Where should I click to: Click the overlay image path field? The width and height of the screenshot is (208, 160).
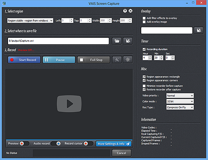point(167,31)
